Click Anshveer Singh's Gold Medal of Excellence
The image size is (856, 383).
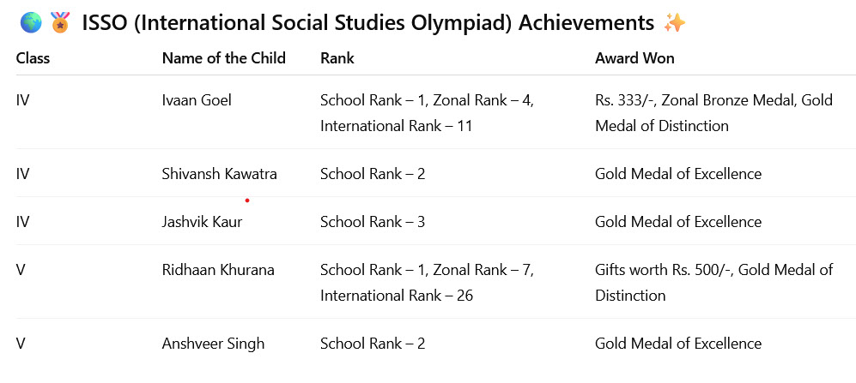tap(677, 344)
